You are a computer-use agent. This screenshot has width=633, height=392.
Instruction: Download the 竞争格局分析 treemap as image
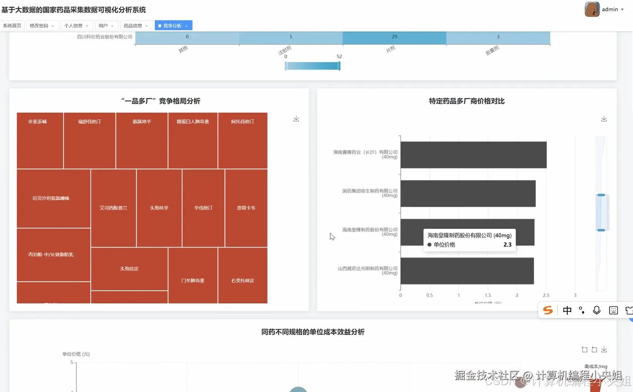click(296, 118)
